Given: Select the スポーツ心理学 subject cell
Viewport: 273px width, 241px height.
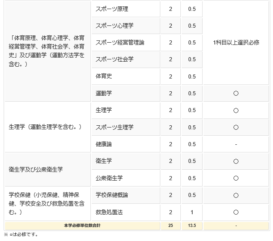Looking at the screenshot, I should [x=126, y=26].
